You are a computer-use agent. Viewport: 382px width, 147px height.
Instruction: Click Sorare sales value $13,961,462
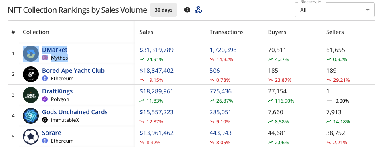point(156,133)
